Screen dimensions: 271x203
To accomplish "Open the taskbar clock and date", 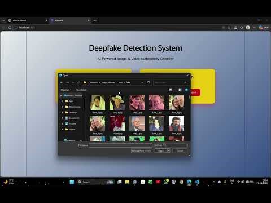I will (x=262, y=182).
